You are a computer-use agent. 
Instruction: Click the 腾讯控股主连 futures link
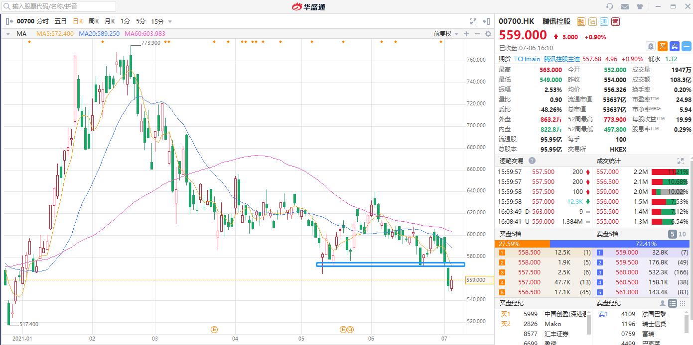(x=561, y=59)
